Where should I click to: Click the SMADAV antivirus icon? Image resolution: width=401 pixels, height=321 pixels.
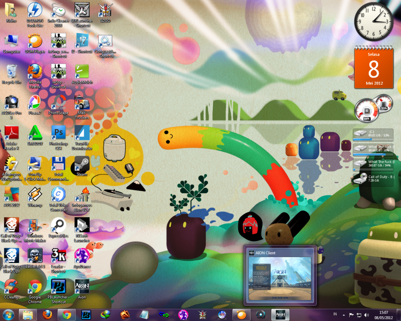coord(35,136)
